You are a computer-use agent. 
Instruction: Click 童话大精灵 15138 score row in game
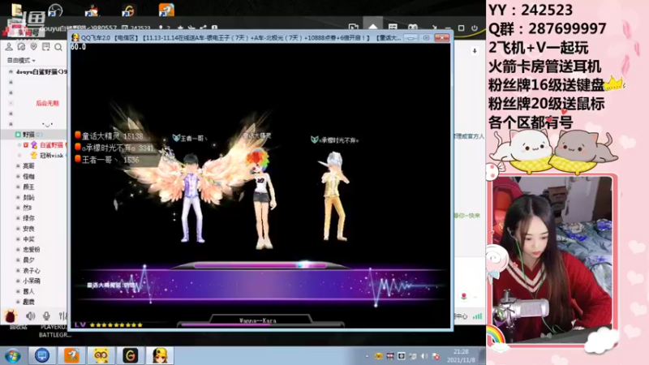(110, 135)
